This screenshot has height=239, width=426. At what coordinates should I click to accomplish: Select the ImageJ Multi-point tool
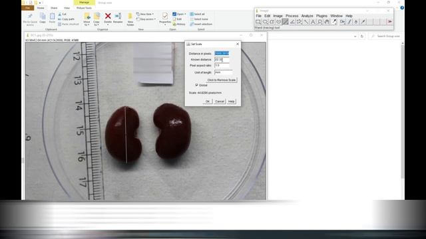[x=299, y=22]
